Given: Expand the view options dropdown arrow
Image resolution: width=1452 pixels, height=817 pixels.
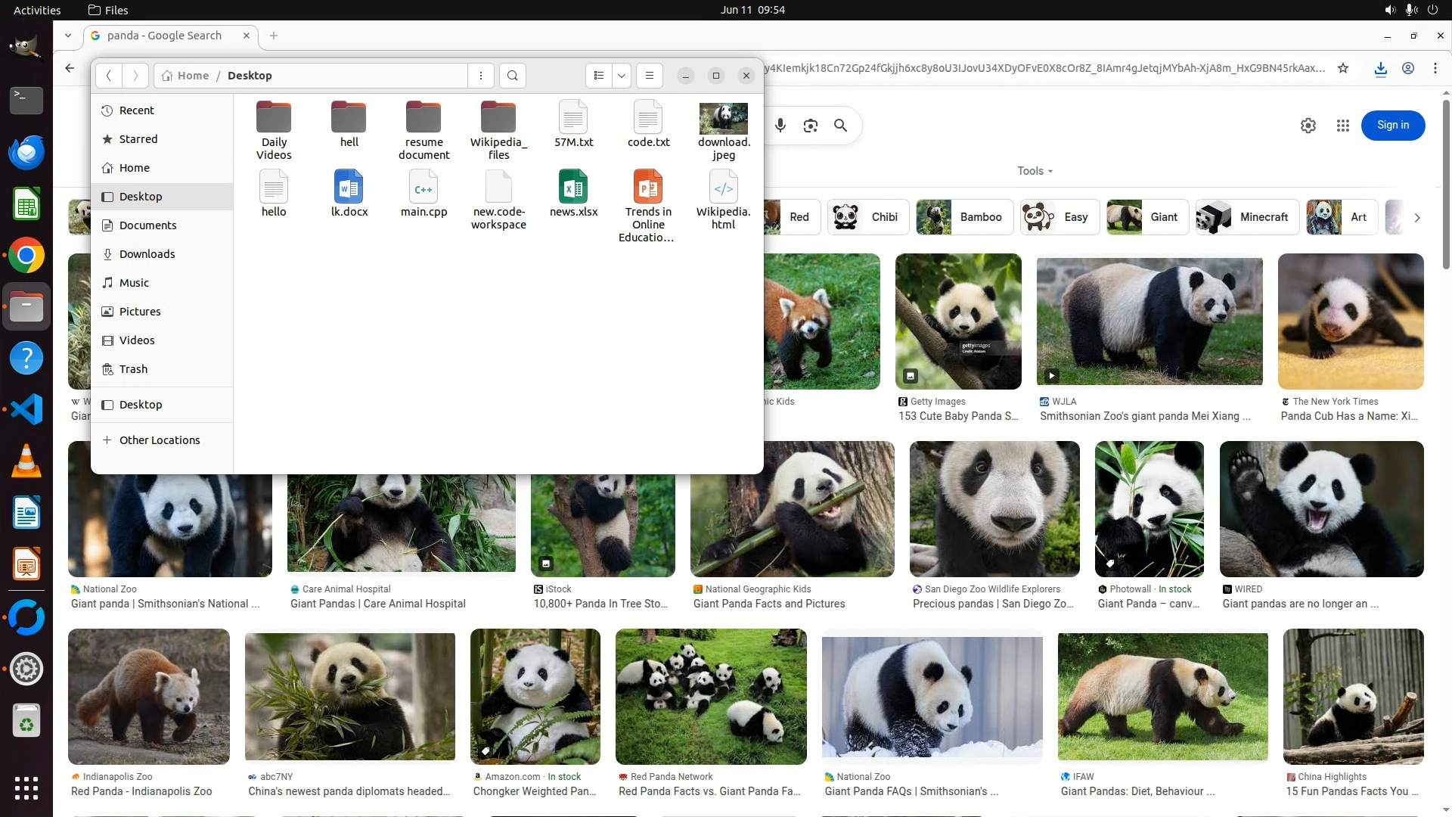Looking at the screenshot, I should [622, 76].
